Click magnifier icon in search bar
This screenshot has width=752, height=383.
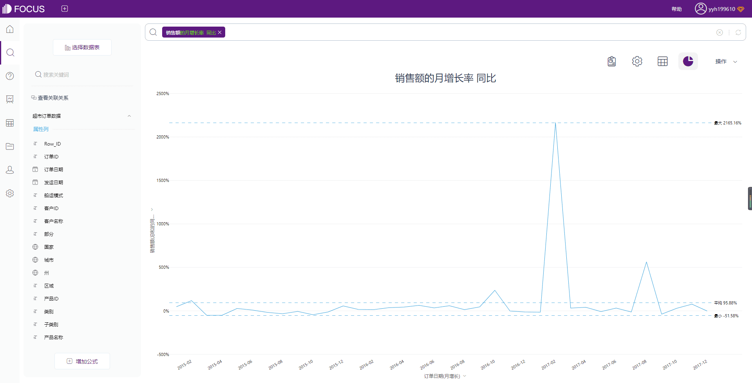point(153,32)
